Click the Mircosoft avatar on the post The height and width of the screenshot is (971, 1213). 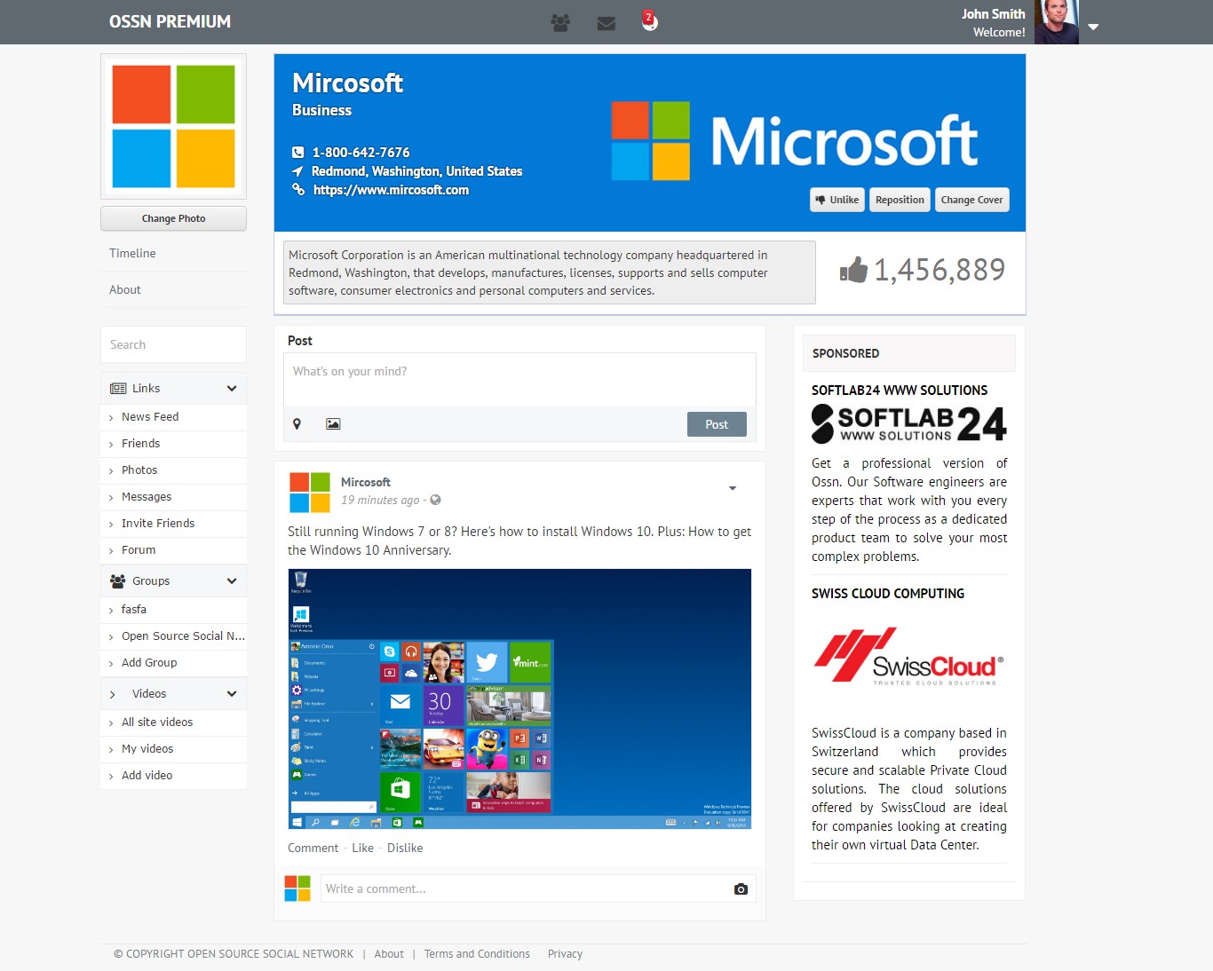point(310,493)
